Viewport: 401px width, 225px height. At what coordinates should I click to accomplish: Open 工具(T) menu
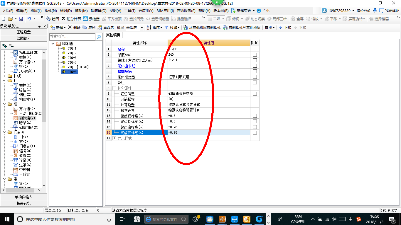[x=130, y=11]
